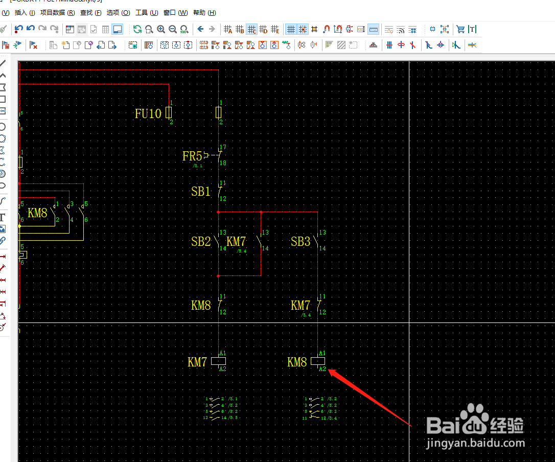Click the delete flag marker icon

(34, 45)
